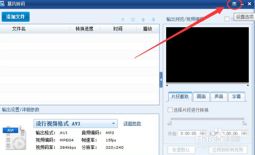The height and width of the screenshot is (155, 255).
Task: Click the preview seek bar below video
Action: (208, 84)
